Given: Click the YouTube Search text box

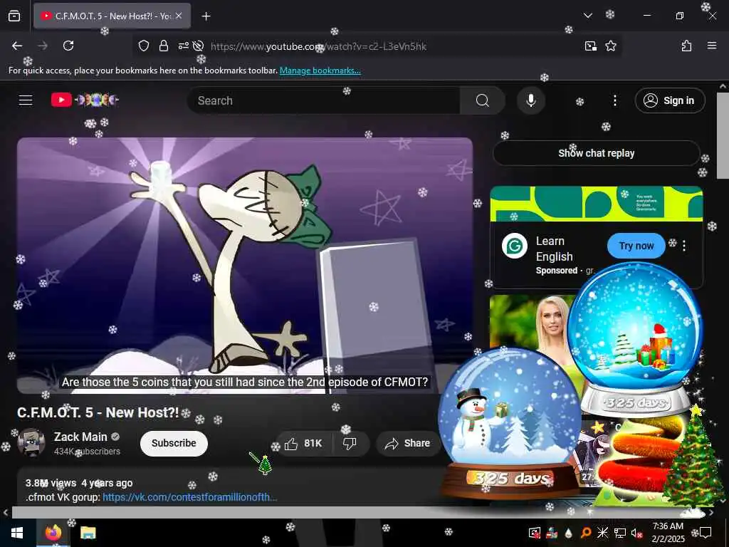Looking at the screenshot, I should (x=323, y=100).
